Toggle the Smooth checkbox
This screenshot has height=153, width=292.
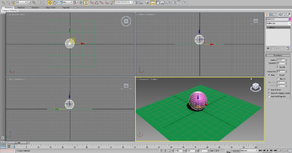point(278,67)
